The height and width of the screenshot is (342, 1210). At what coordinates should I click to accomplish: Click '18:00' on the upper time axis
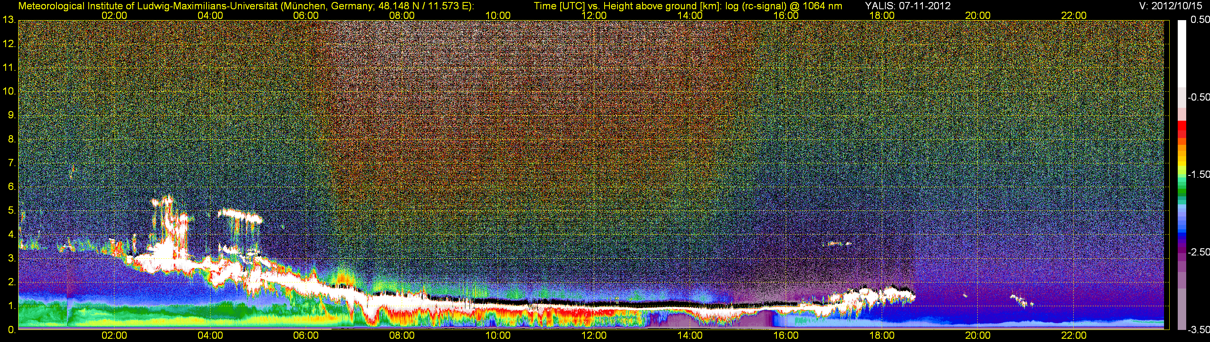point(882,15)
